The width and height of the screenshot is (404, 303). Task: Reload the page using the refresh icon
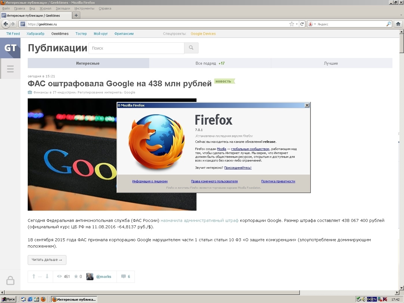point(302,24)
